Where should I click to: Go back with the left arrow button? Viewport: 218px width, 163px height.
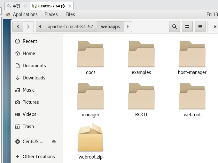18,27
